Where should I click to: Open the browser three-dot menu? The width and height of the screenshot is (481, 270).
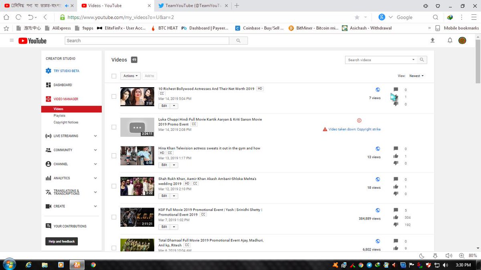tap(462, 17)
